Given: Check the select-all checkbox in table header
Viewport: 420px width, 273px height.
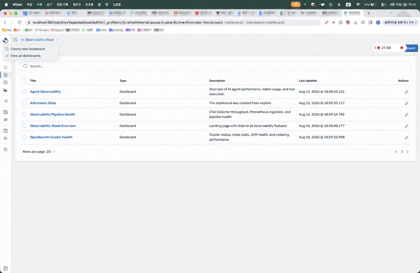Looking at the screenshot, I should 24,81.
